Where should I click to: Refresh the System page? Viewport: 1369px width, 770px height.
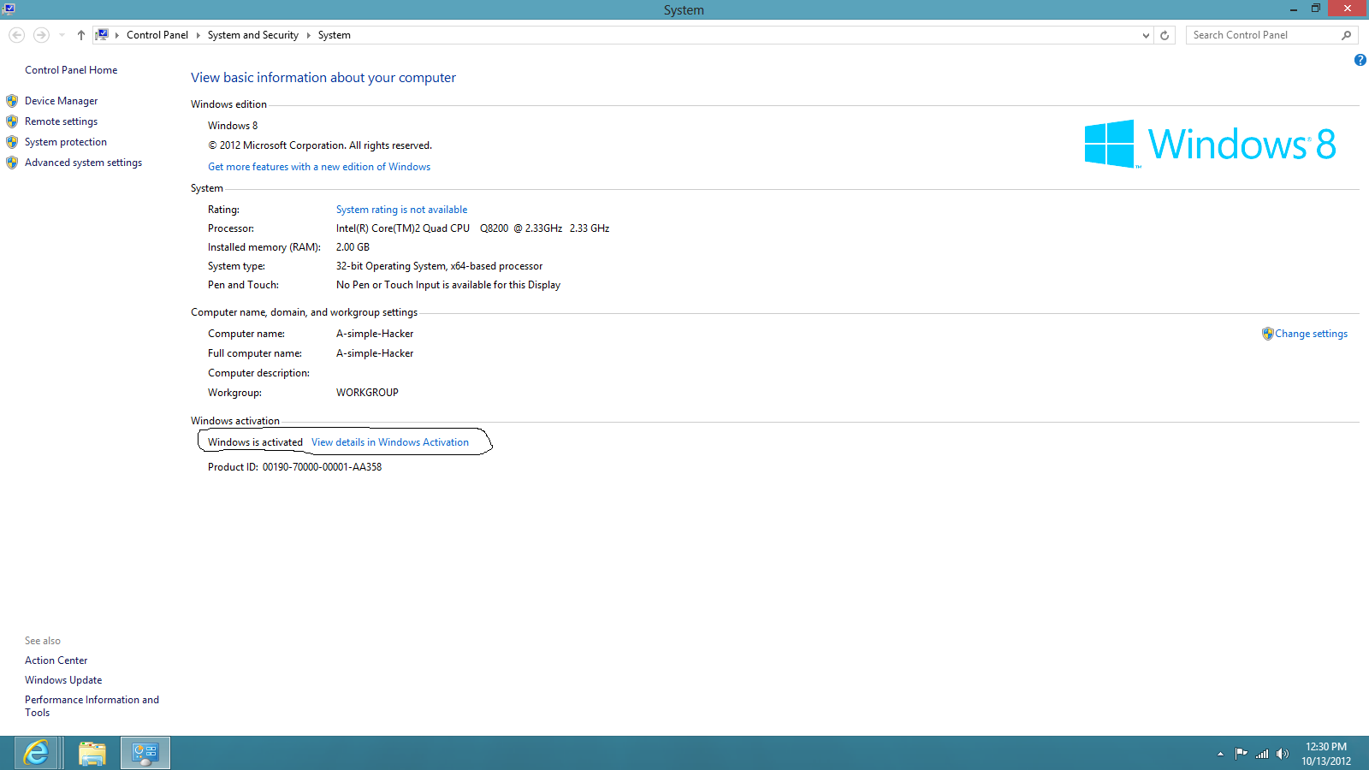pyautogui.click(x=1165, y=35)
